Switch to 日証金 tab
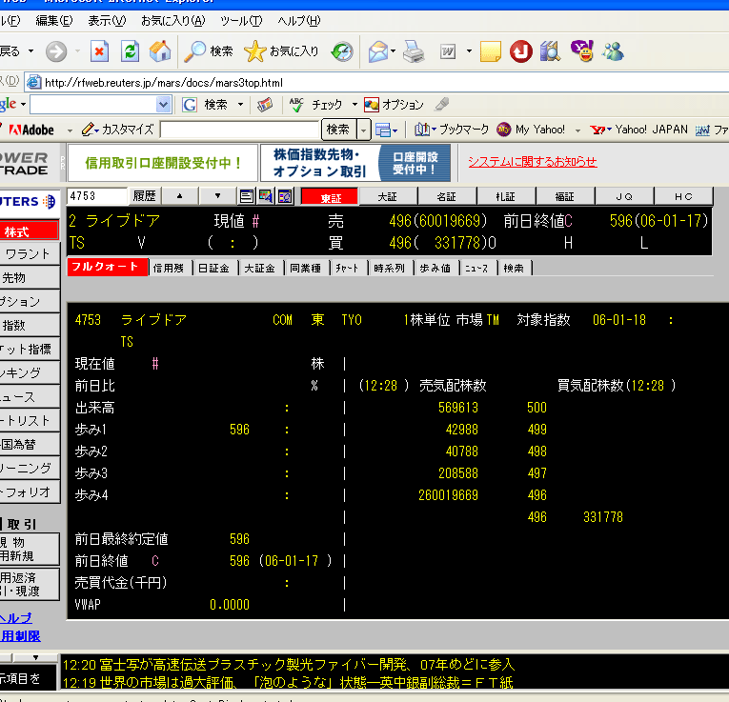This screenshot has height=702, width=729. tap(213, 268)
